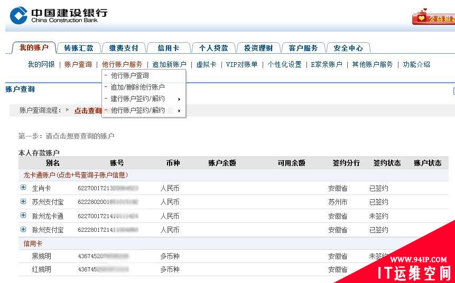
Task: Click the 账号 column header
Action: 117,163
